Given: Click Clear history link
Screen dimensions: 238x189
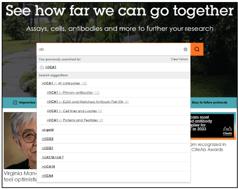Looking at the screenshot, I should [x=180, y=59].
